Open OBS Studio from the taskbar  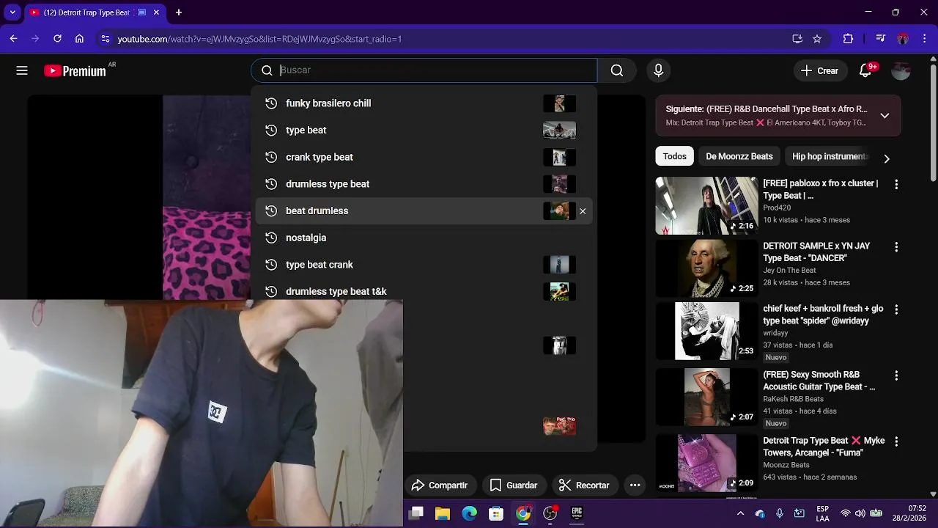[550, 513]
